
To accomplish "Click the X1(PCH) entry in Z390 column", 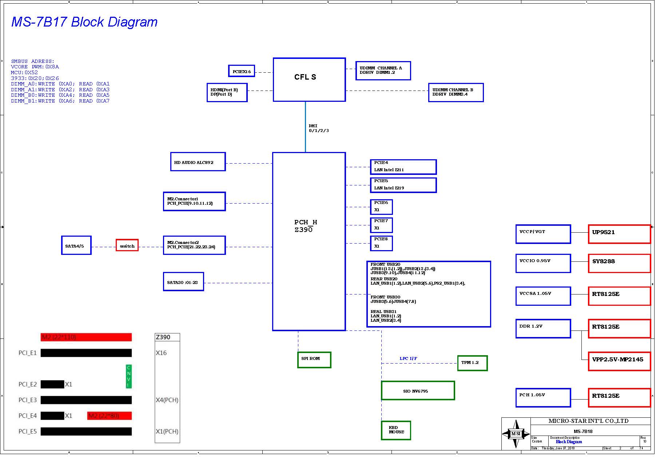I will pos(167,432).
